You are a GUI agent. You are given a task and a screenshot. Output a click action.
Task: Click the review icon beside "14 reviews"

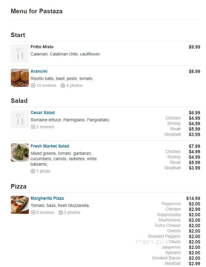[x=33, y=85]
